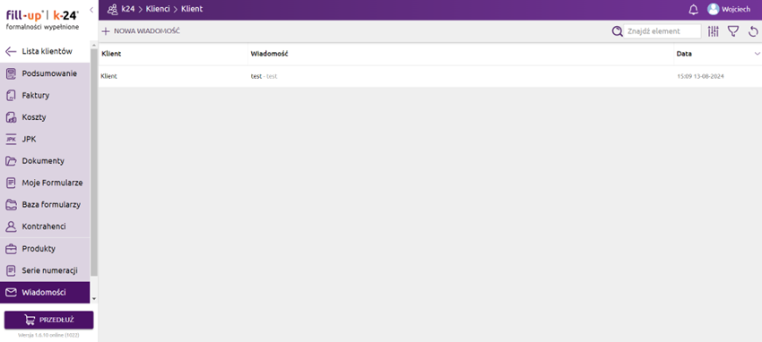The width and height of the screenshot is (762, 342).
Task: Click the back arrow beside Lista klientów
Action: point(11,51)
